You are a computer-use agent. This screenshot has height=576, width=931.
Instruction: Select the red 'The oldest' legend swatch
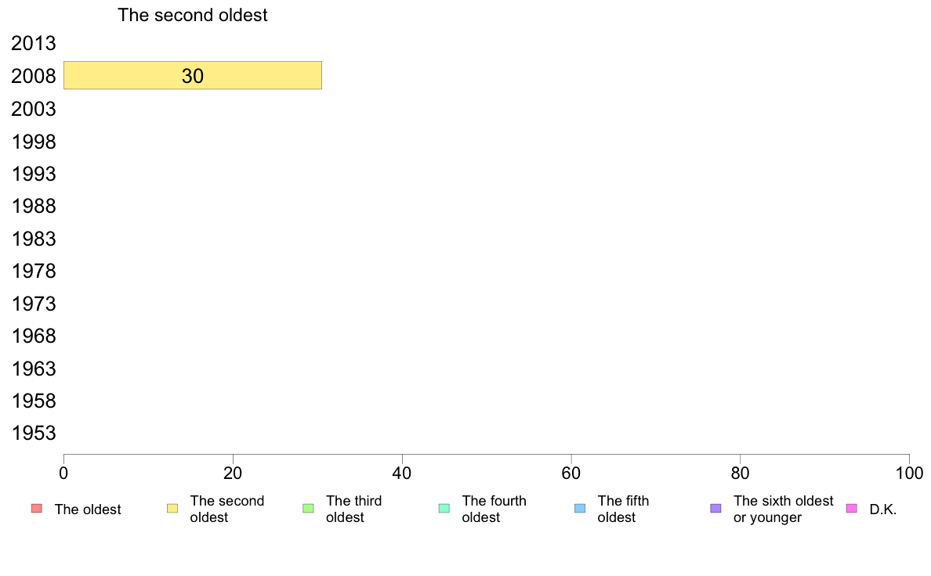coord(36,509)
